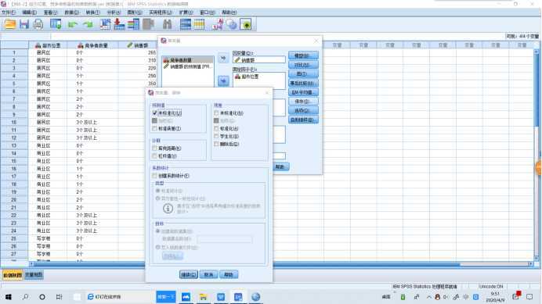Click the red down-arrow Go to variable icon
Viewport: 542px width, 304px height.
[x=119, y=24]
